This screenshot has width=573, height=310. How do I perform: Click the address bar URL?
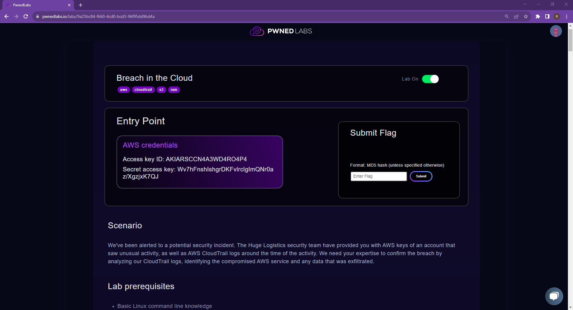point(98,16)
